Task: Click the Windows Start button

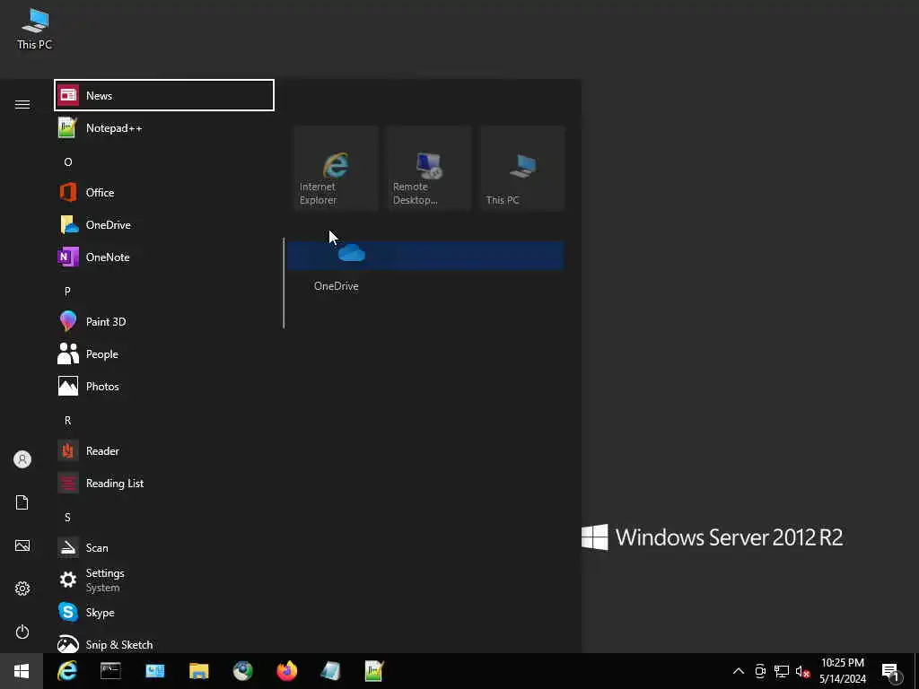Action: tap(22, 671)
